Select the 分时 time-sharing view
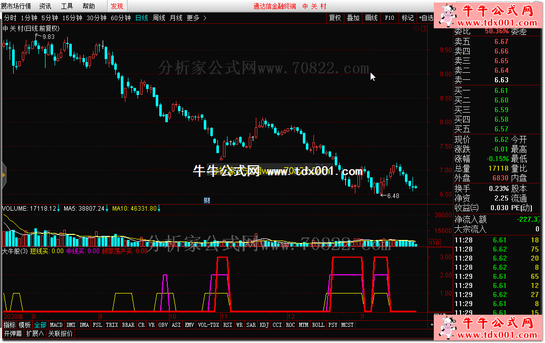The height and width of the screenshot is (343, 545). 11,18
